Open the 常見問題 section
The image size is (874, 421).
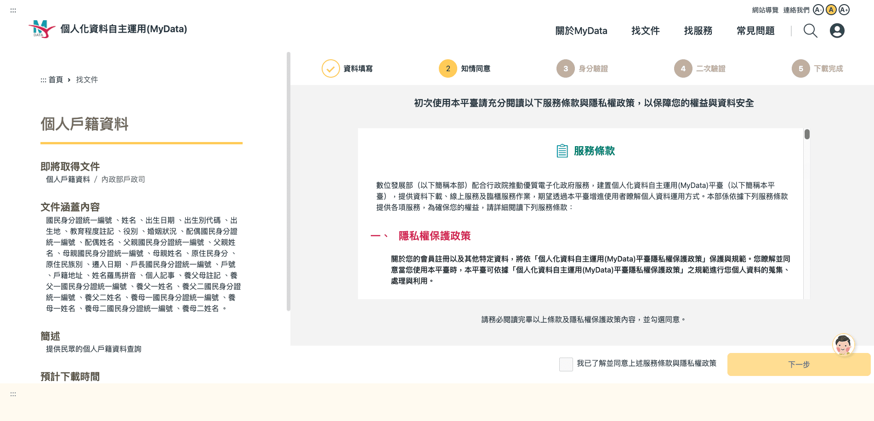point(755,31)
